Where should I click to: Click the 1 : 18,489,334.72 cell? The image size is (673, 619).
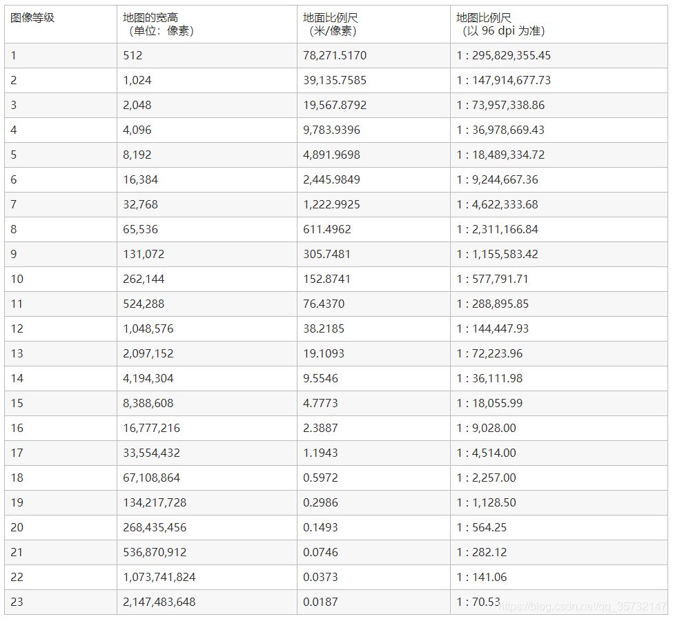point(500,155)
